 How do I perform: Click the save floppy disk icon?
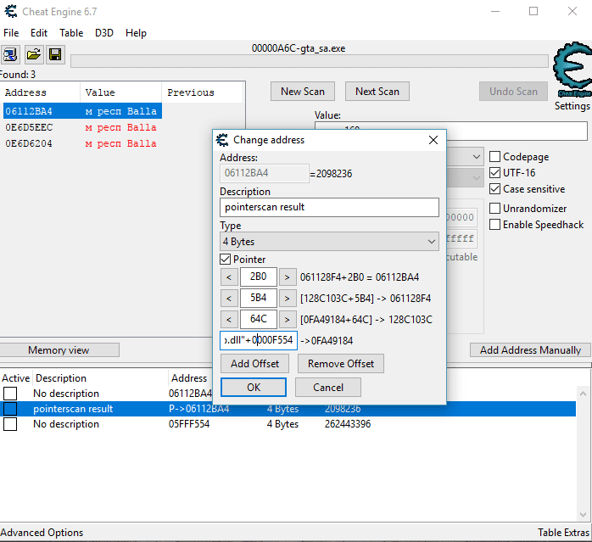54,55
